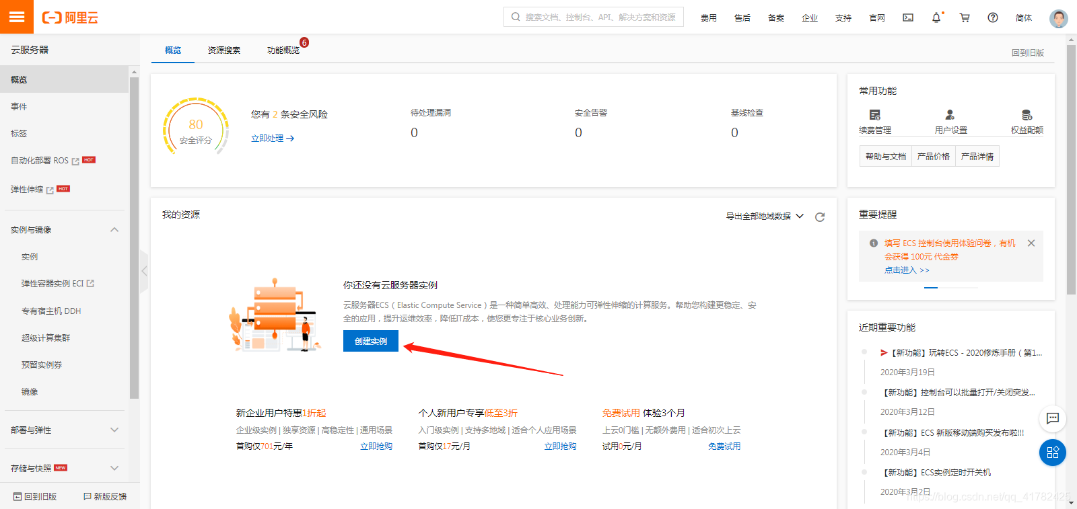Open the chat feedback floating icon
The image size is (1077, 509).
pos(1053,418)
